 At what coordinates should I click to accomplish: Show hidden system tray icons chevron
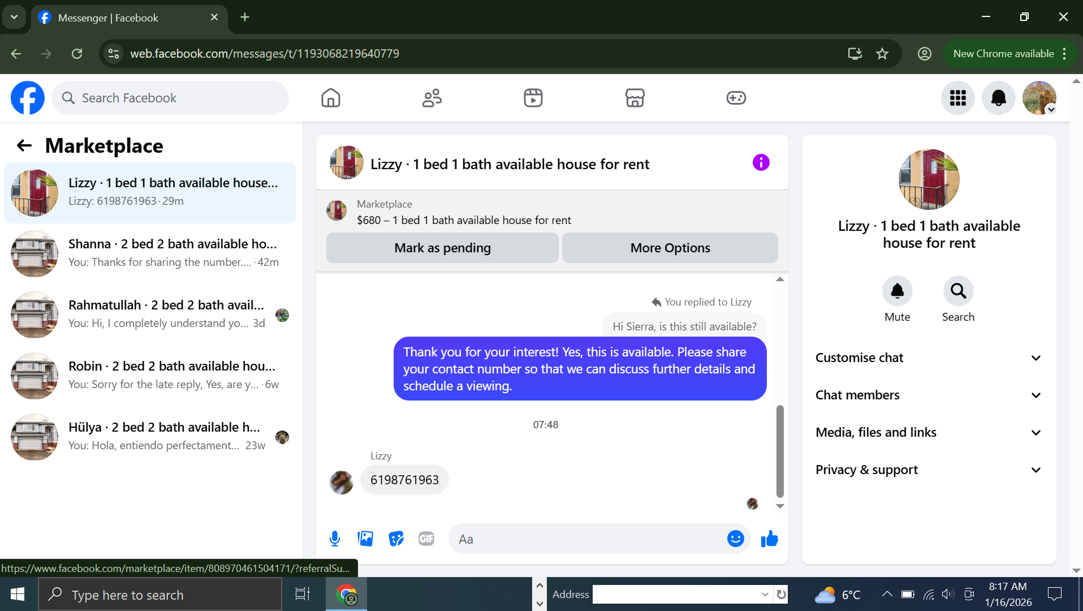click(887, 594)
